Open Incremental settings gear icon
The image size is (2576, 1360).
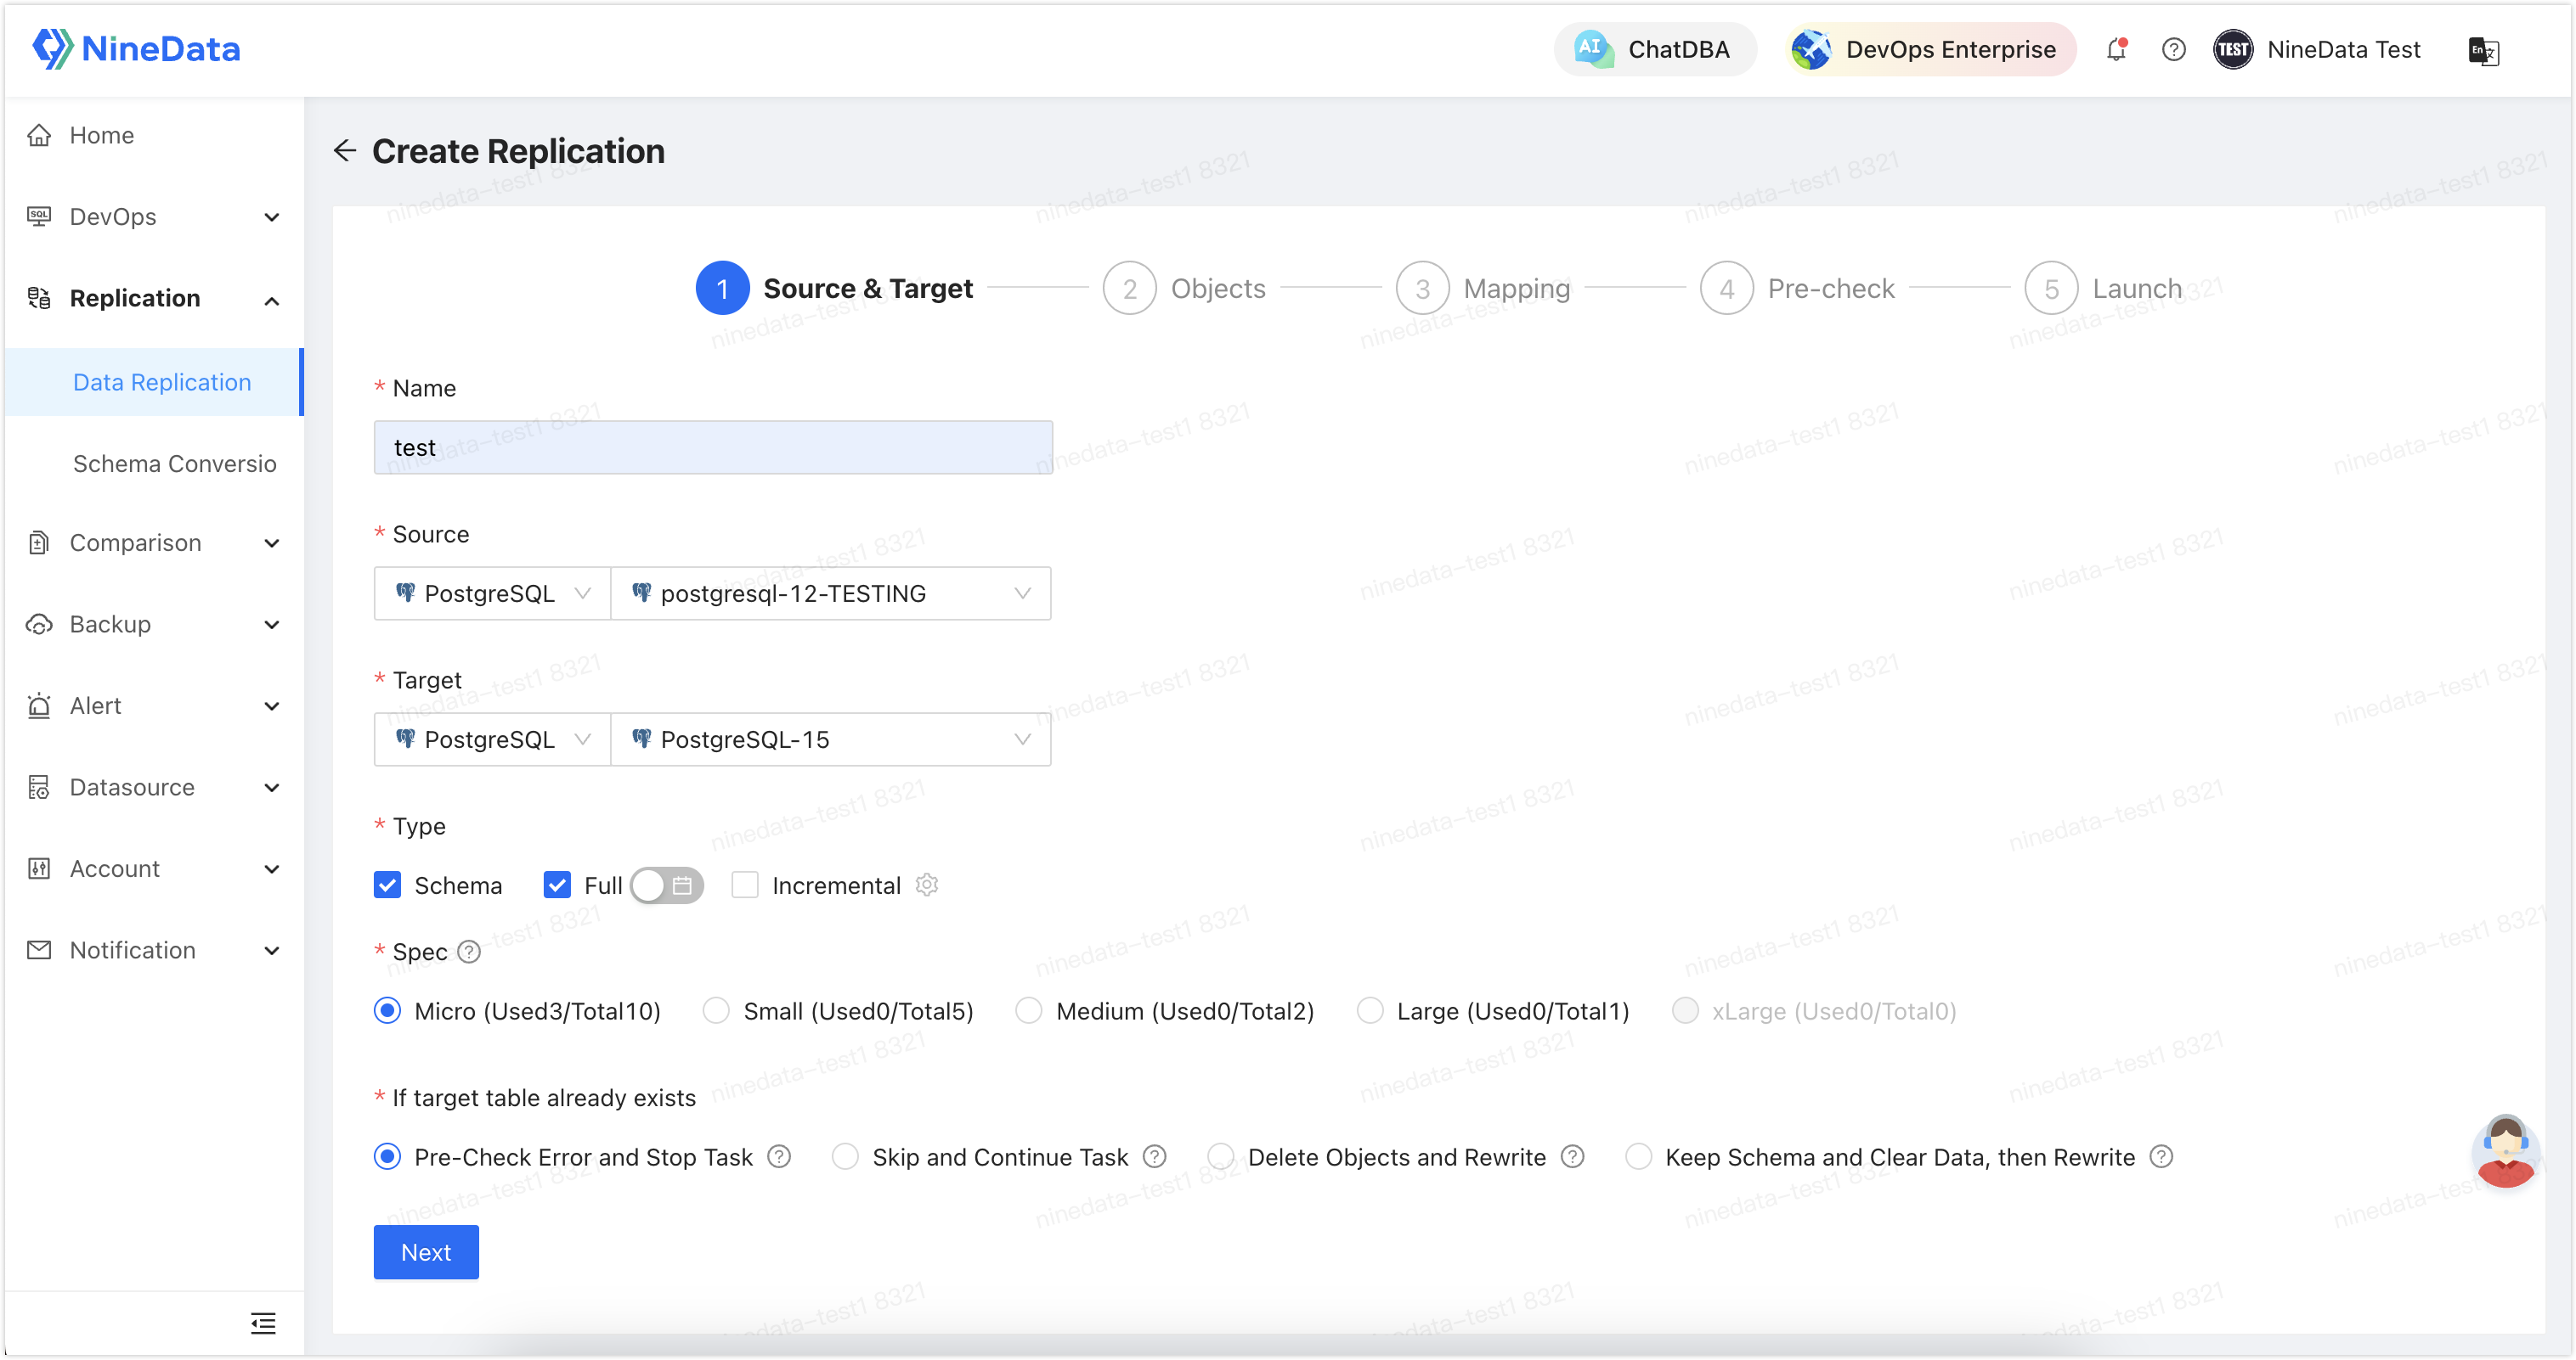click(x=927, y=885)
